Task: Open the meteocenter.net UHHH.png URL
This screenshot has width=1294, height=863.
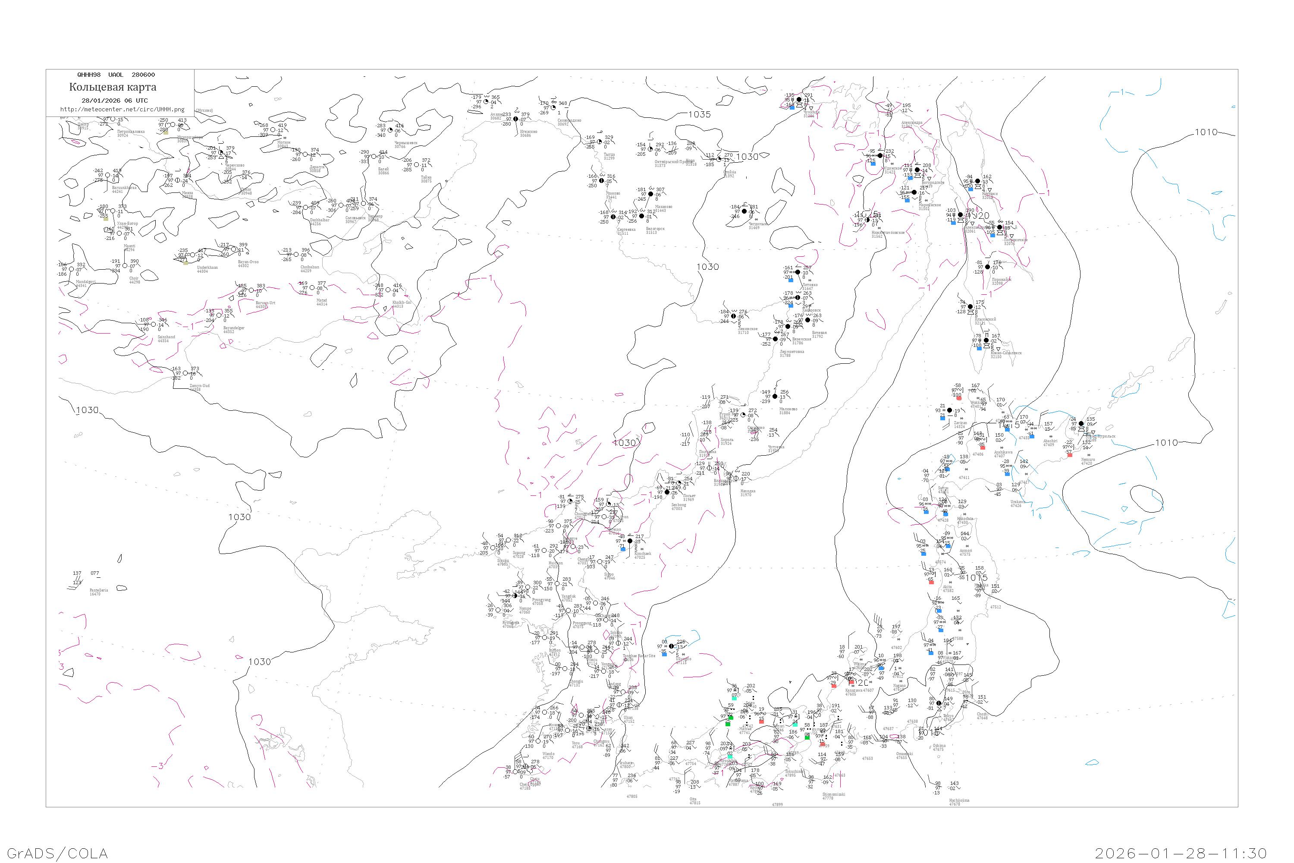Action: pos(122,110)
